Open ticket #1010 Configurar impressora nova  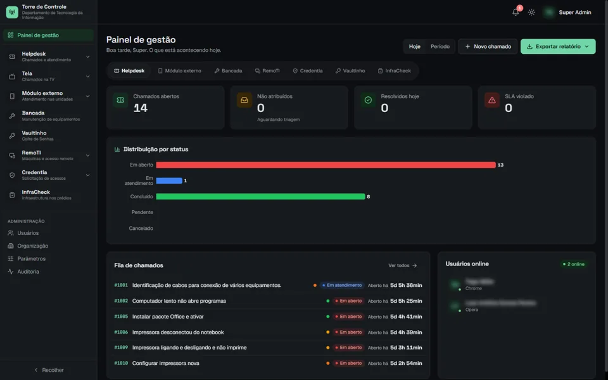[268, 364]
